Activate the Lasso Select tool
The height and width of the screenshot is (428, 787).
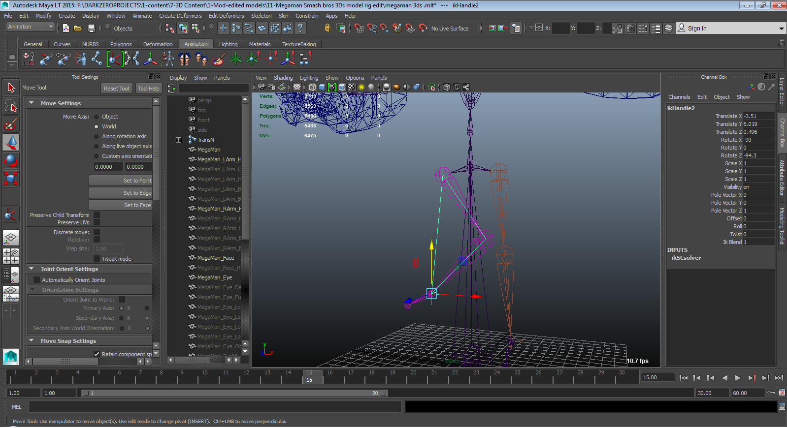pos(11,106)
